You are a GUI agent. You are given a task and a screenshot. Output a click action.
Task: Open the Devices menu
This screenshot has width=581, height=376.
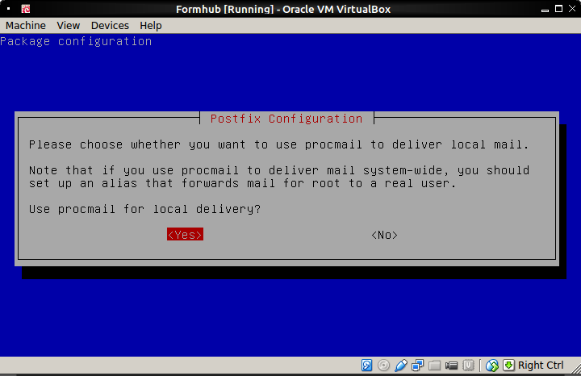[x=110, y=26]
